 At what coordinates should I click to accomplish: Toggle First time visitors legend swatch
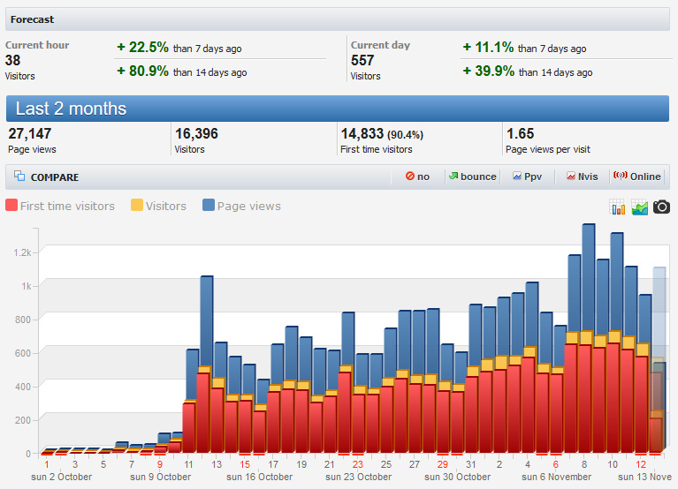(x=11, y=205)
